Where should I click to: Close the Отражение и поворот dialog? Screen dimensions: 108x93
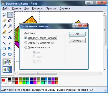pyautogui.click(x=83, y=25)
